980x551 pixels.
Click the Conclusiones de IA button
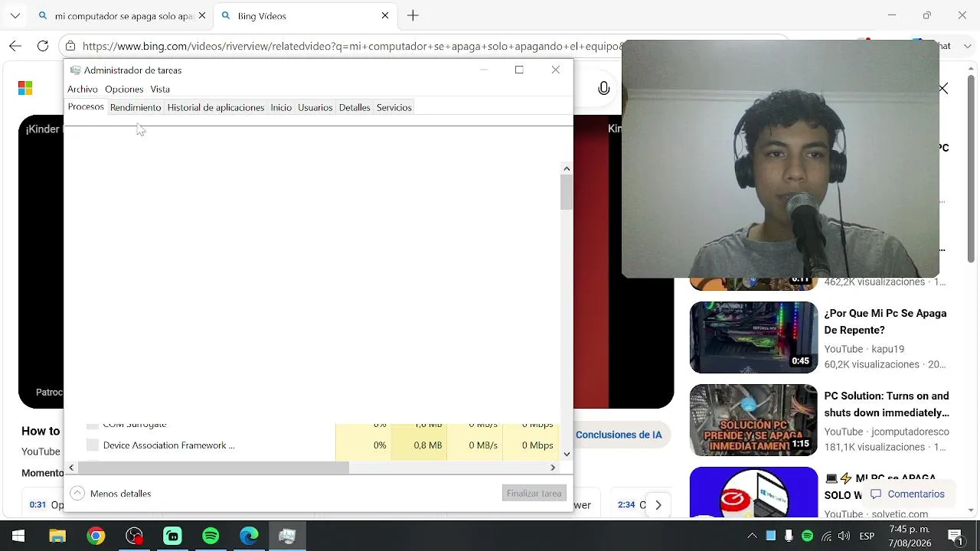coord(619,435)
